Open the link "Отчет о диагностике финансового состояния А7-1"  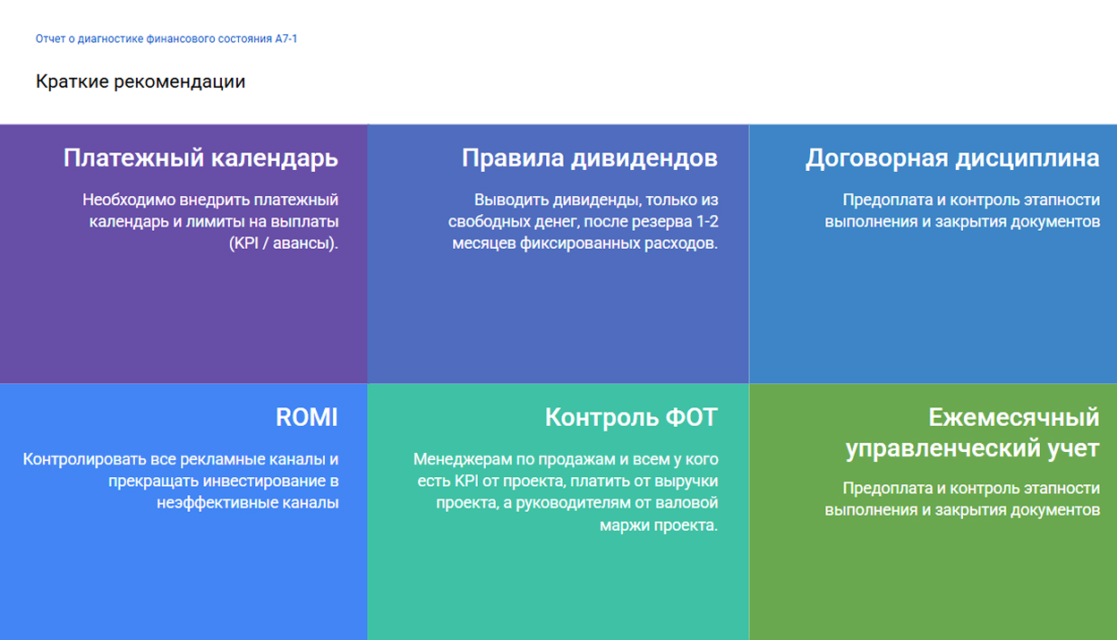pyautogui.click(x=166, y=39)
